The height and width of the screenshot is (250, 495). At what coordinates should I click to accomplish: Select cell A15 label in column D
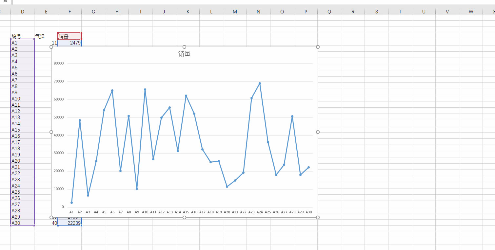23,130
